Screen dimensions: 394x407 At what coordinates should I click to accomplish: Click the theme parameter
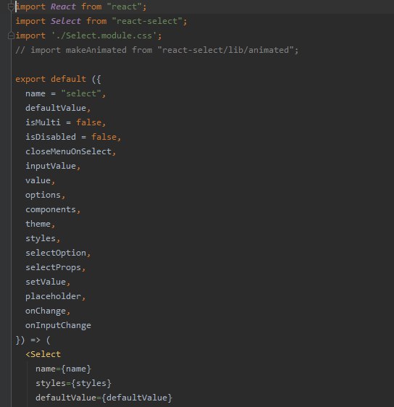coord(38,224)
